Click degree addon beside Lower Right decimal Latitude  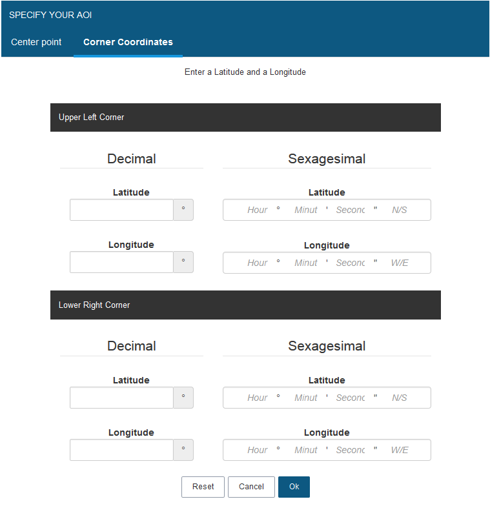[183, 398]
